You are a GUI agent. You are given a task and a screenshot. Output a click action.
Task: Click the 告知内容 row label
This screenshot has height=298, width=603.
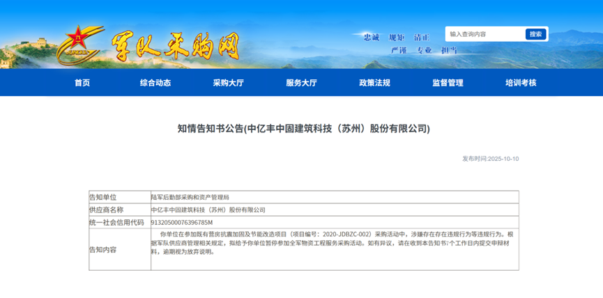102,250
